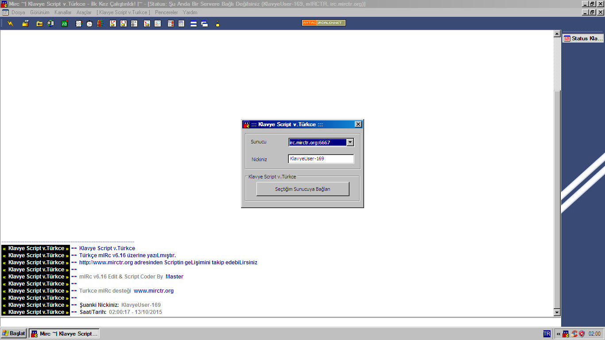The height and width of the screenshot is (340, 605).
Task: Click the red security shield tray icon
Action: click(x=582, y=334)
